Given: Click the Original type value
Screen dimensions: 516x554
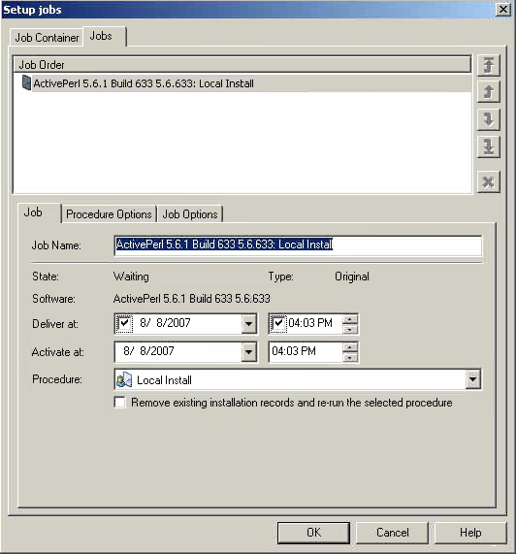Looking at the screenshot, I should (x=352, y=277).
